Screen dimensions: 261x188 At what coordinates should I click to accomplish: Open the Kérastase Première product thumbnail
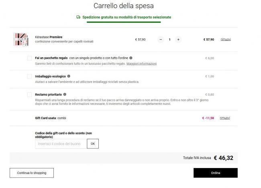click(21, 40)
